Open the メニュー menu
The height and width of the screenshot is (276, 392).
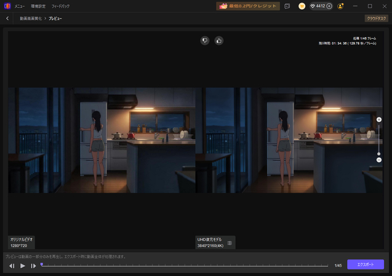(20, 6)
